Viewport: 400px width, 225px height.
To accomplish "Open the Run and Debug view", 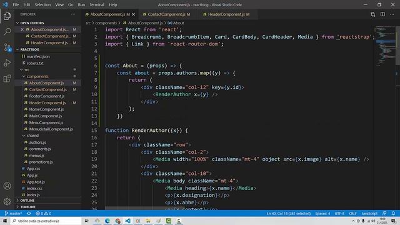I will pyautogui.click(x=7, y=62).
